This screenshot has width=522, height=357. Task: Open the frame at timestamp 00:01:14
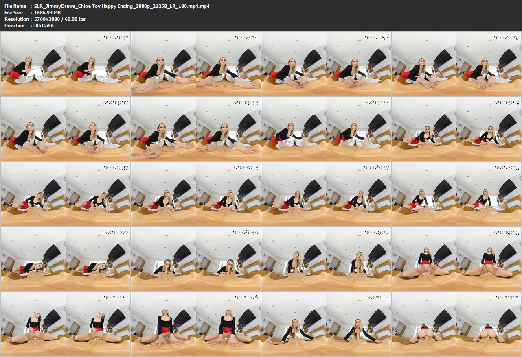pyautogui.click(x=196, y=64)
